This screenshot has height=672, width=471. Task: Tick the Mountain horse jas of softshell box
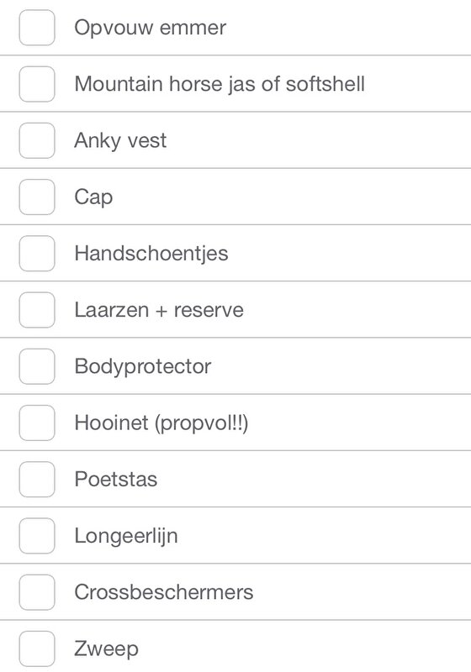(37, 84)
